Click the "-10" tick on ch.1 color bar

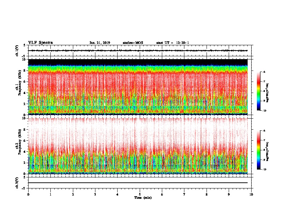click(x=264, y=111)
